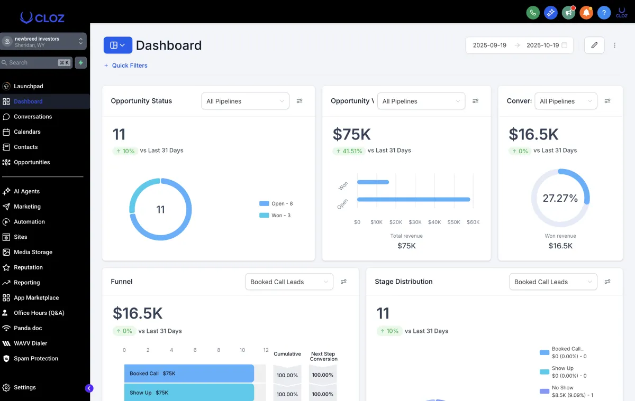
Task: Expand the newbreed investors account switcher
Action: (43, 42)
